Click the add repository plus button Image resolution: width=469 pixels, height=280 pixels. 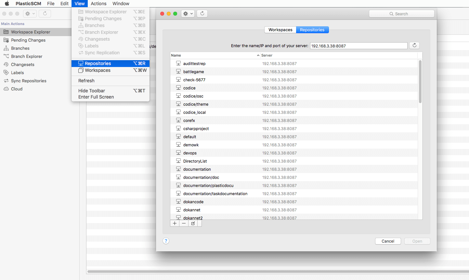pos(175,223)
